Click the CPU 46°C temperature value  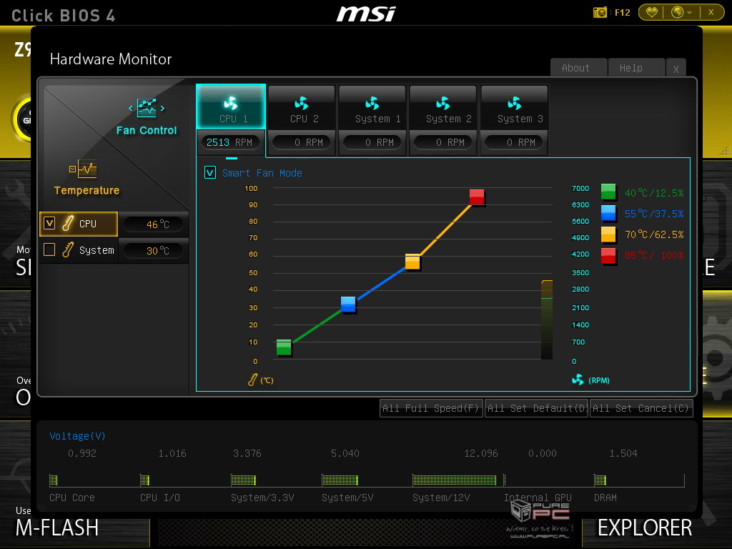[155, 224]
